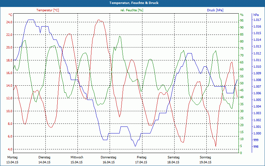The image size is (265, 166).
Task: Click the '1.005' pressure axis value
Action: click(257, 100)
